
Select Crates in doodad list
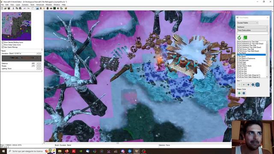click(x=251, y=64)
